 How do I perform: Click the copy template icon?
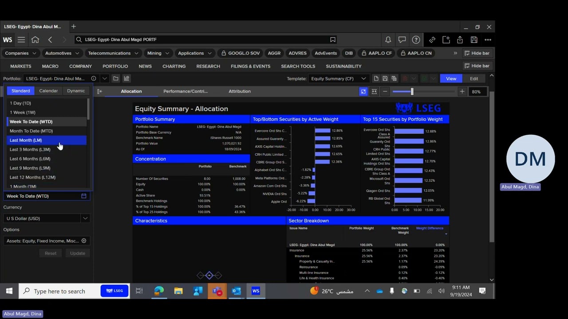tap(394, 78)
